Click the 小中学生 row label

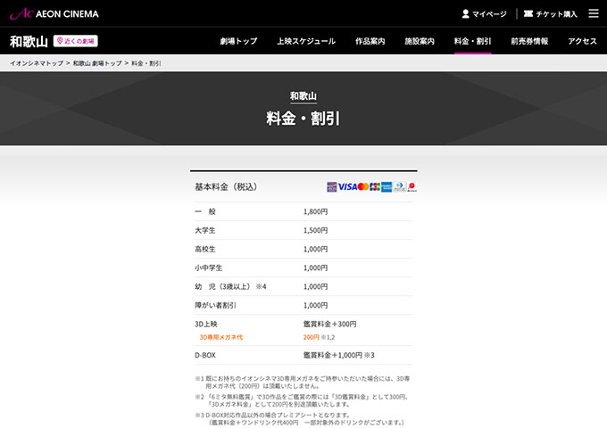click(x=208, y=267)
